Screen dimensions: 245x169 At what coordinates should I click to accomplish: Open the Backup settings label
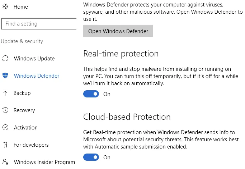pyautogui.click(x=22, y=93)
